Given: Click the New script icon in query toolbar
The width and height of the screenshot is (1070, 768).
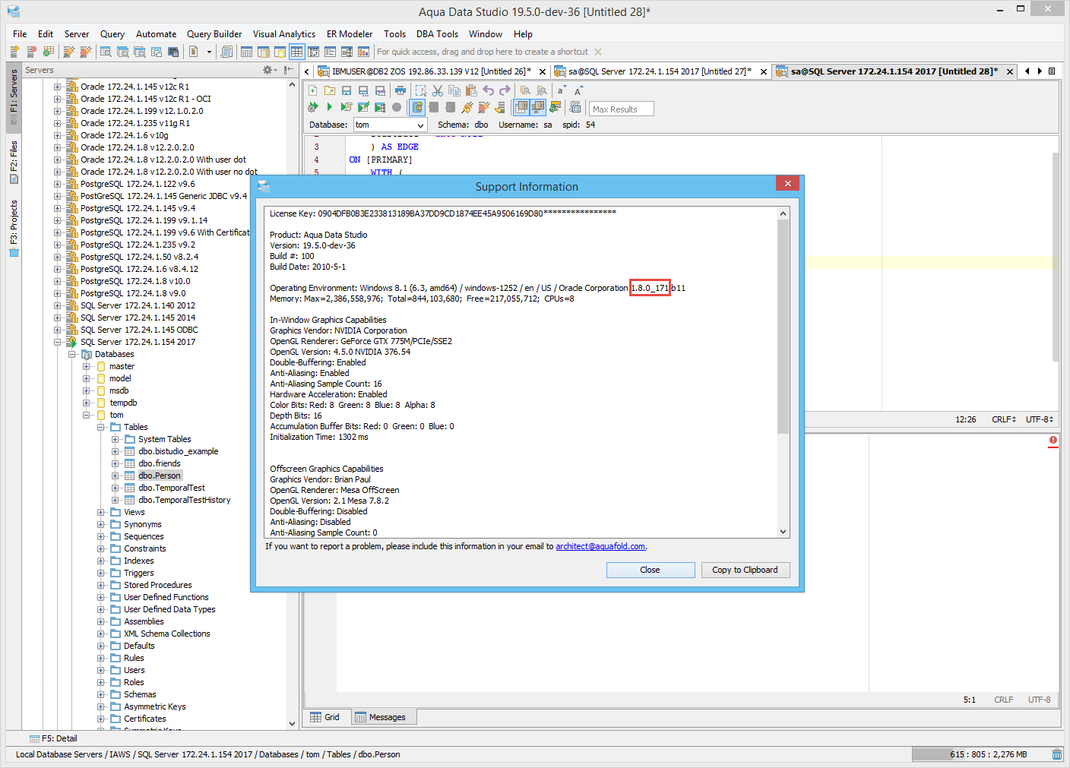Looking at the screenshot, I should point(312,90).
